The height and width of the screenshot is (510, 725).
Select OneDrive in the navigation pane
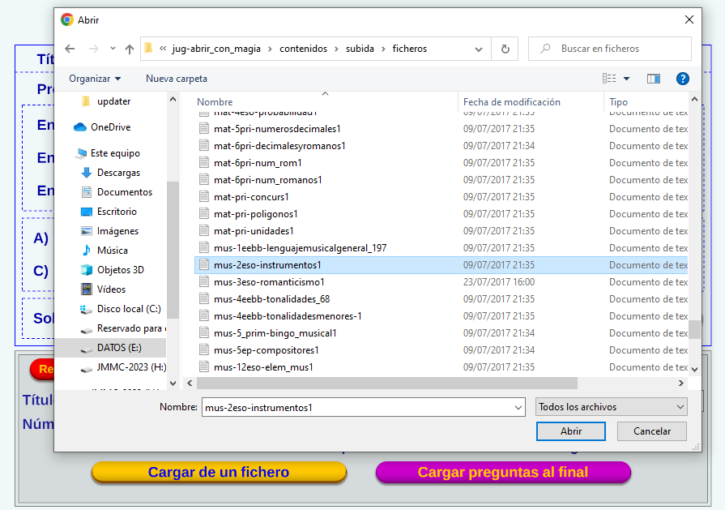point(110,127)
